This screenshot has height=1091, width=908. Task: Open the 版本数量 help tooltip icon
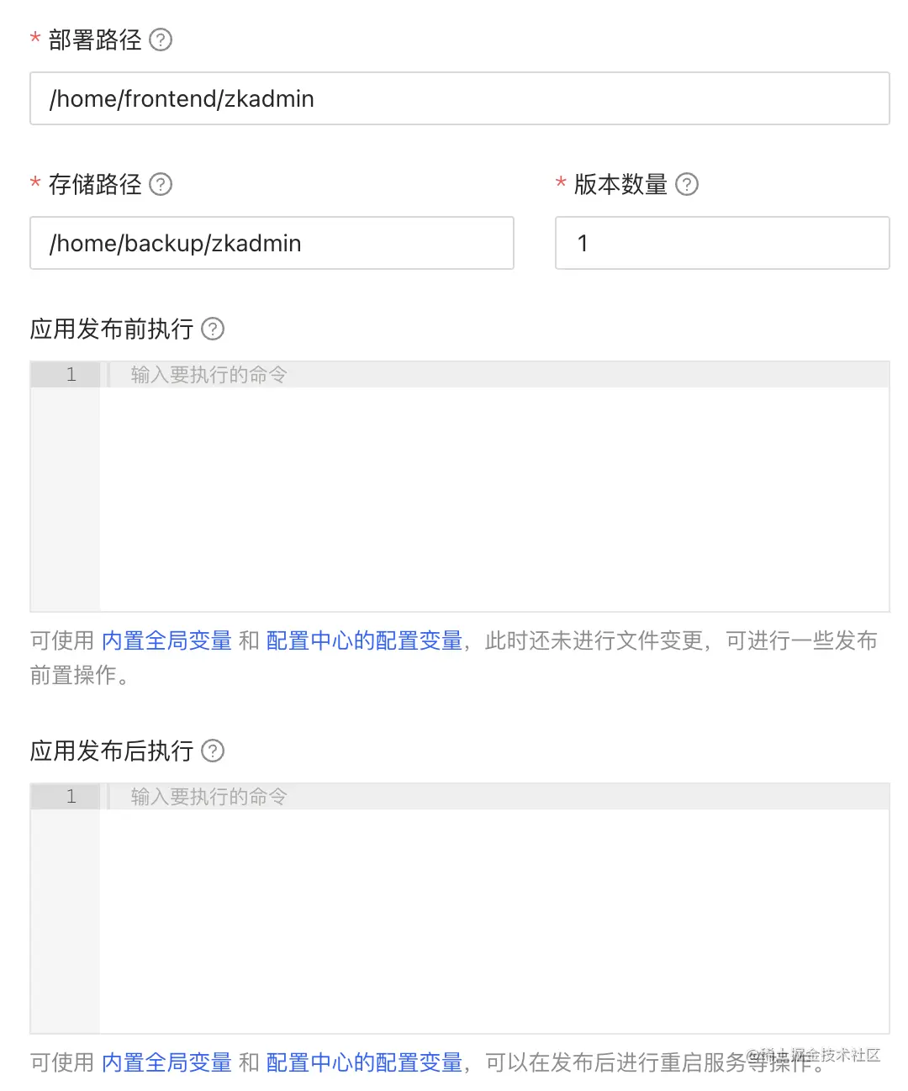[687, 184]
